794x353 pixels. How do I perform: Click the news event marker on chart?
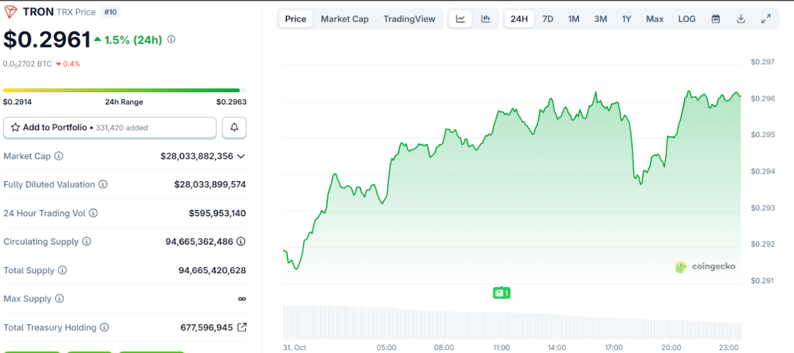[502, 293]
